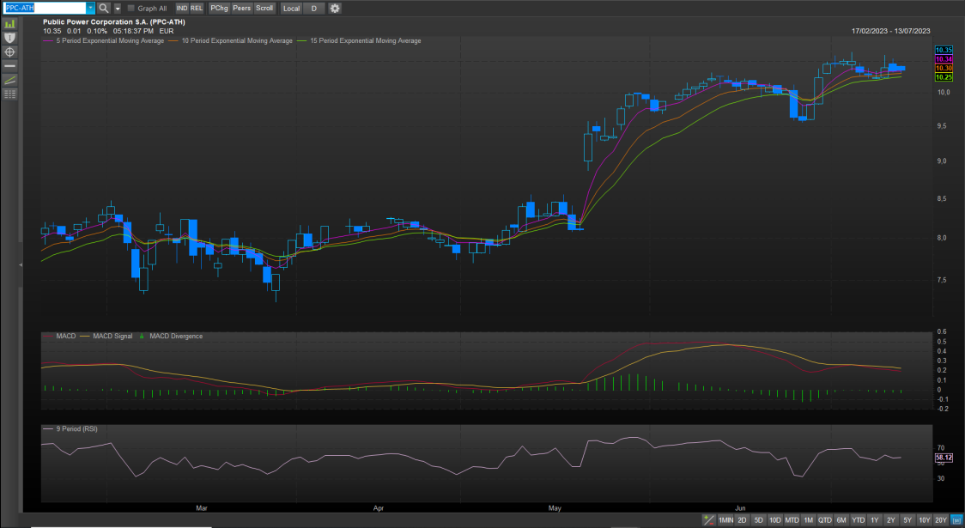Toggle the IND indicators button
The width and height of the screenshot is (965, 528).
(182, 8)
